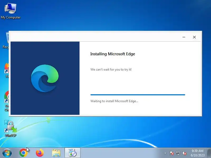The height and width of the screenshot is (158, 211).
Task: Select the Edge installer taskbar button
Action: pos(72,153)
